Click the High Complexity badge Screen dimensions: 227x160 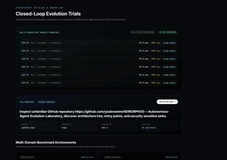coord(28,157)
